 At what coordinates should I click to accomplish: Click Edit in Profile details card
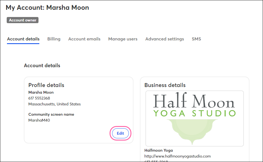120,133
